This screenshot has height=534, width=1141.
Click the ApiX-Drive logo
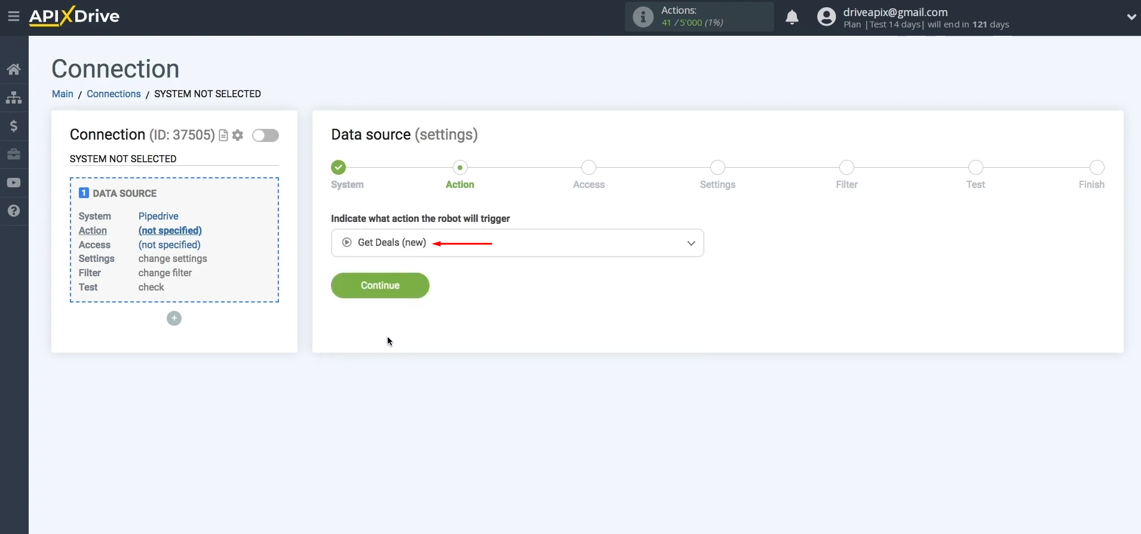tap(74, 16)
